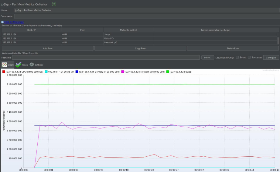280x173 pixels.
Task: Click the 00:00:23 time axis label
Action: click(x=149, y=170)
